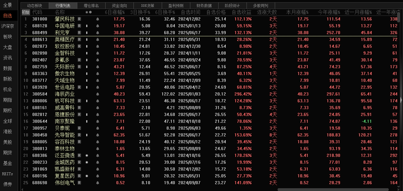Open the stock name 天际股份

tap(65, 67)
